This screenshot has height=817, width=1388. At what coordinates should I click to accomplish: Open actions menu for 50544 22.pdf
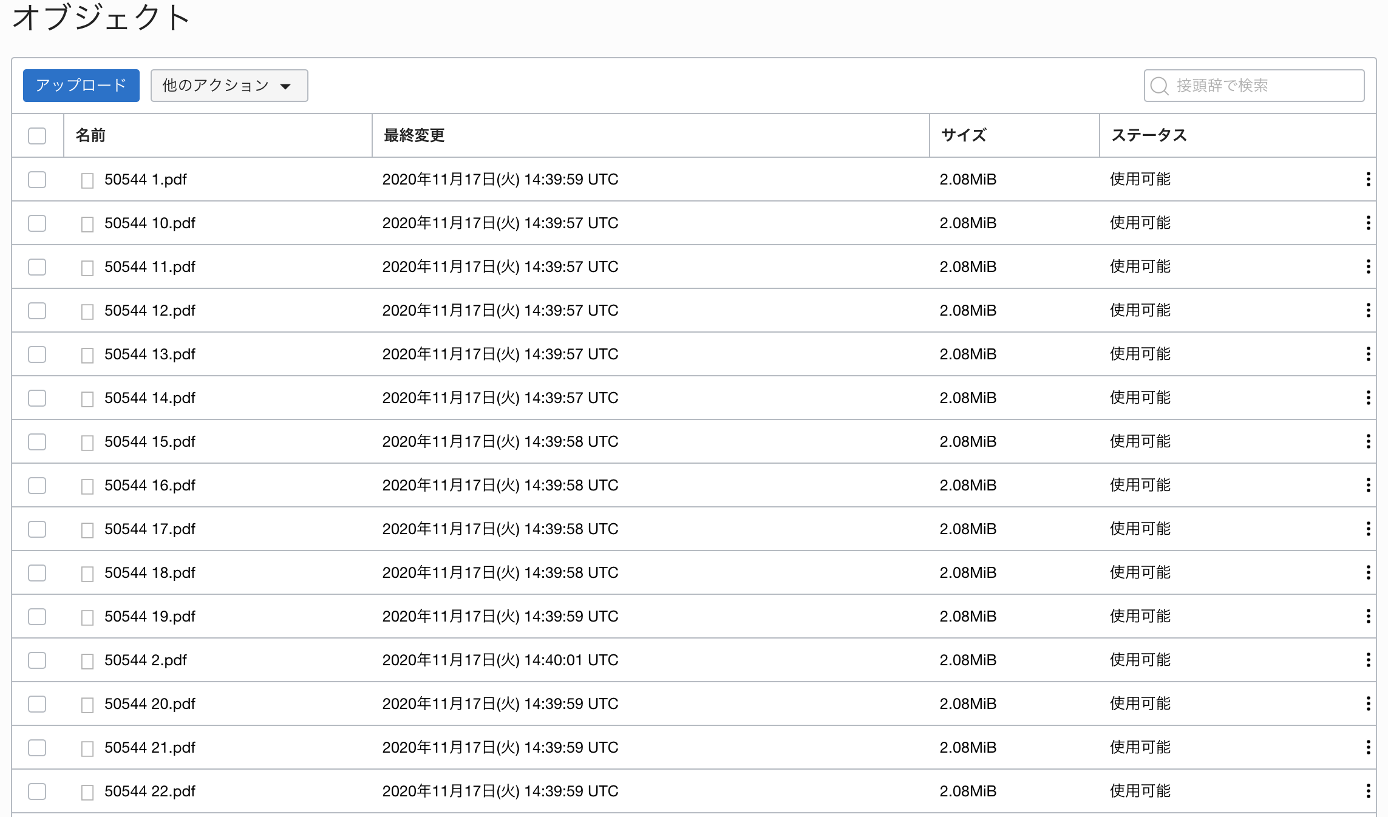point(1367,791)
